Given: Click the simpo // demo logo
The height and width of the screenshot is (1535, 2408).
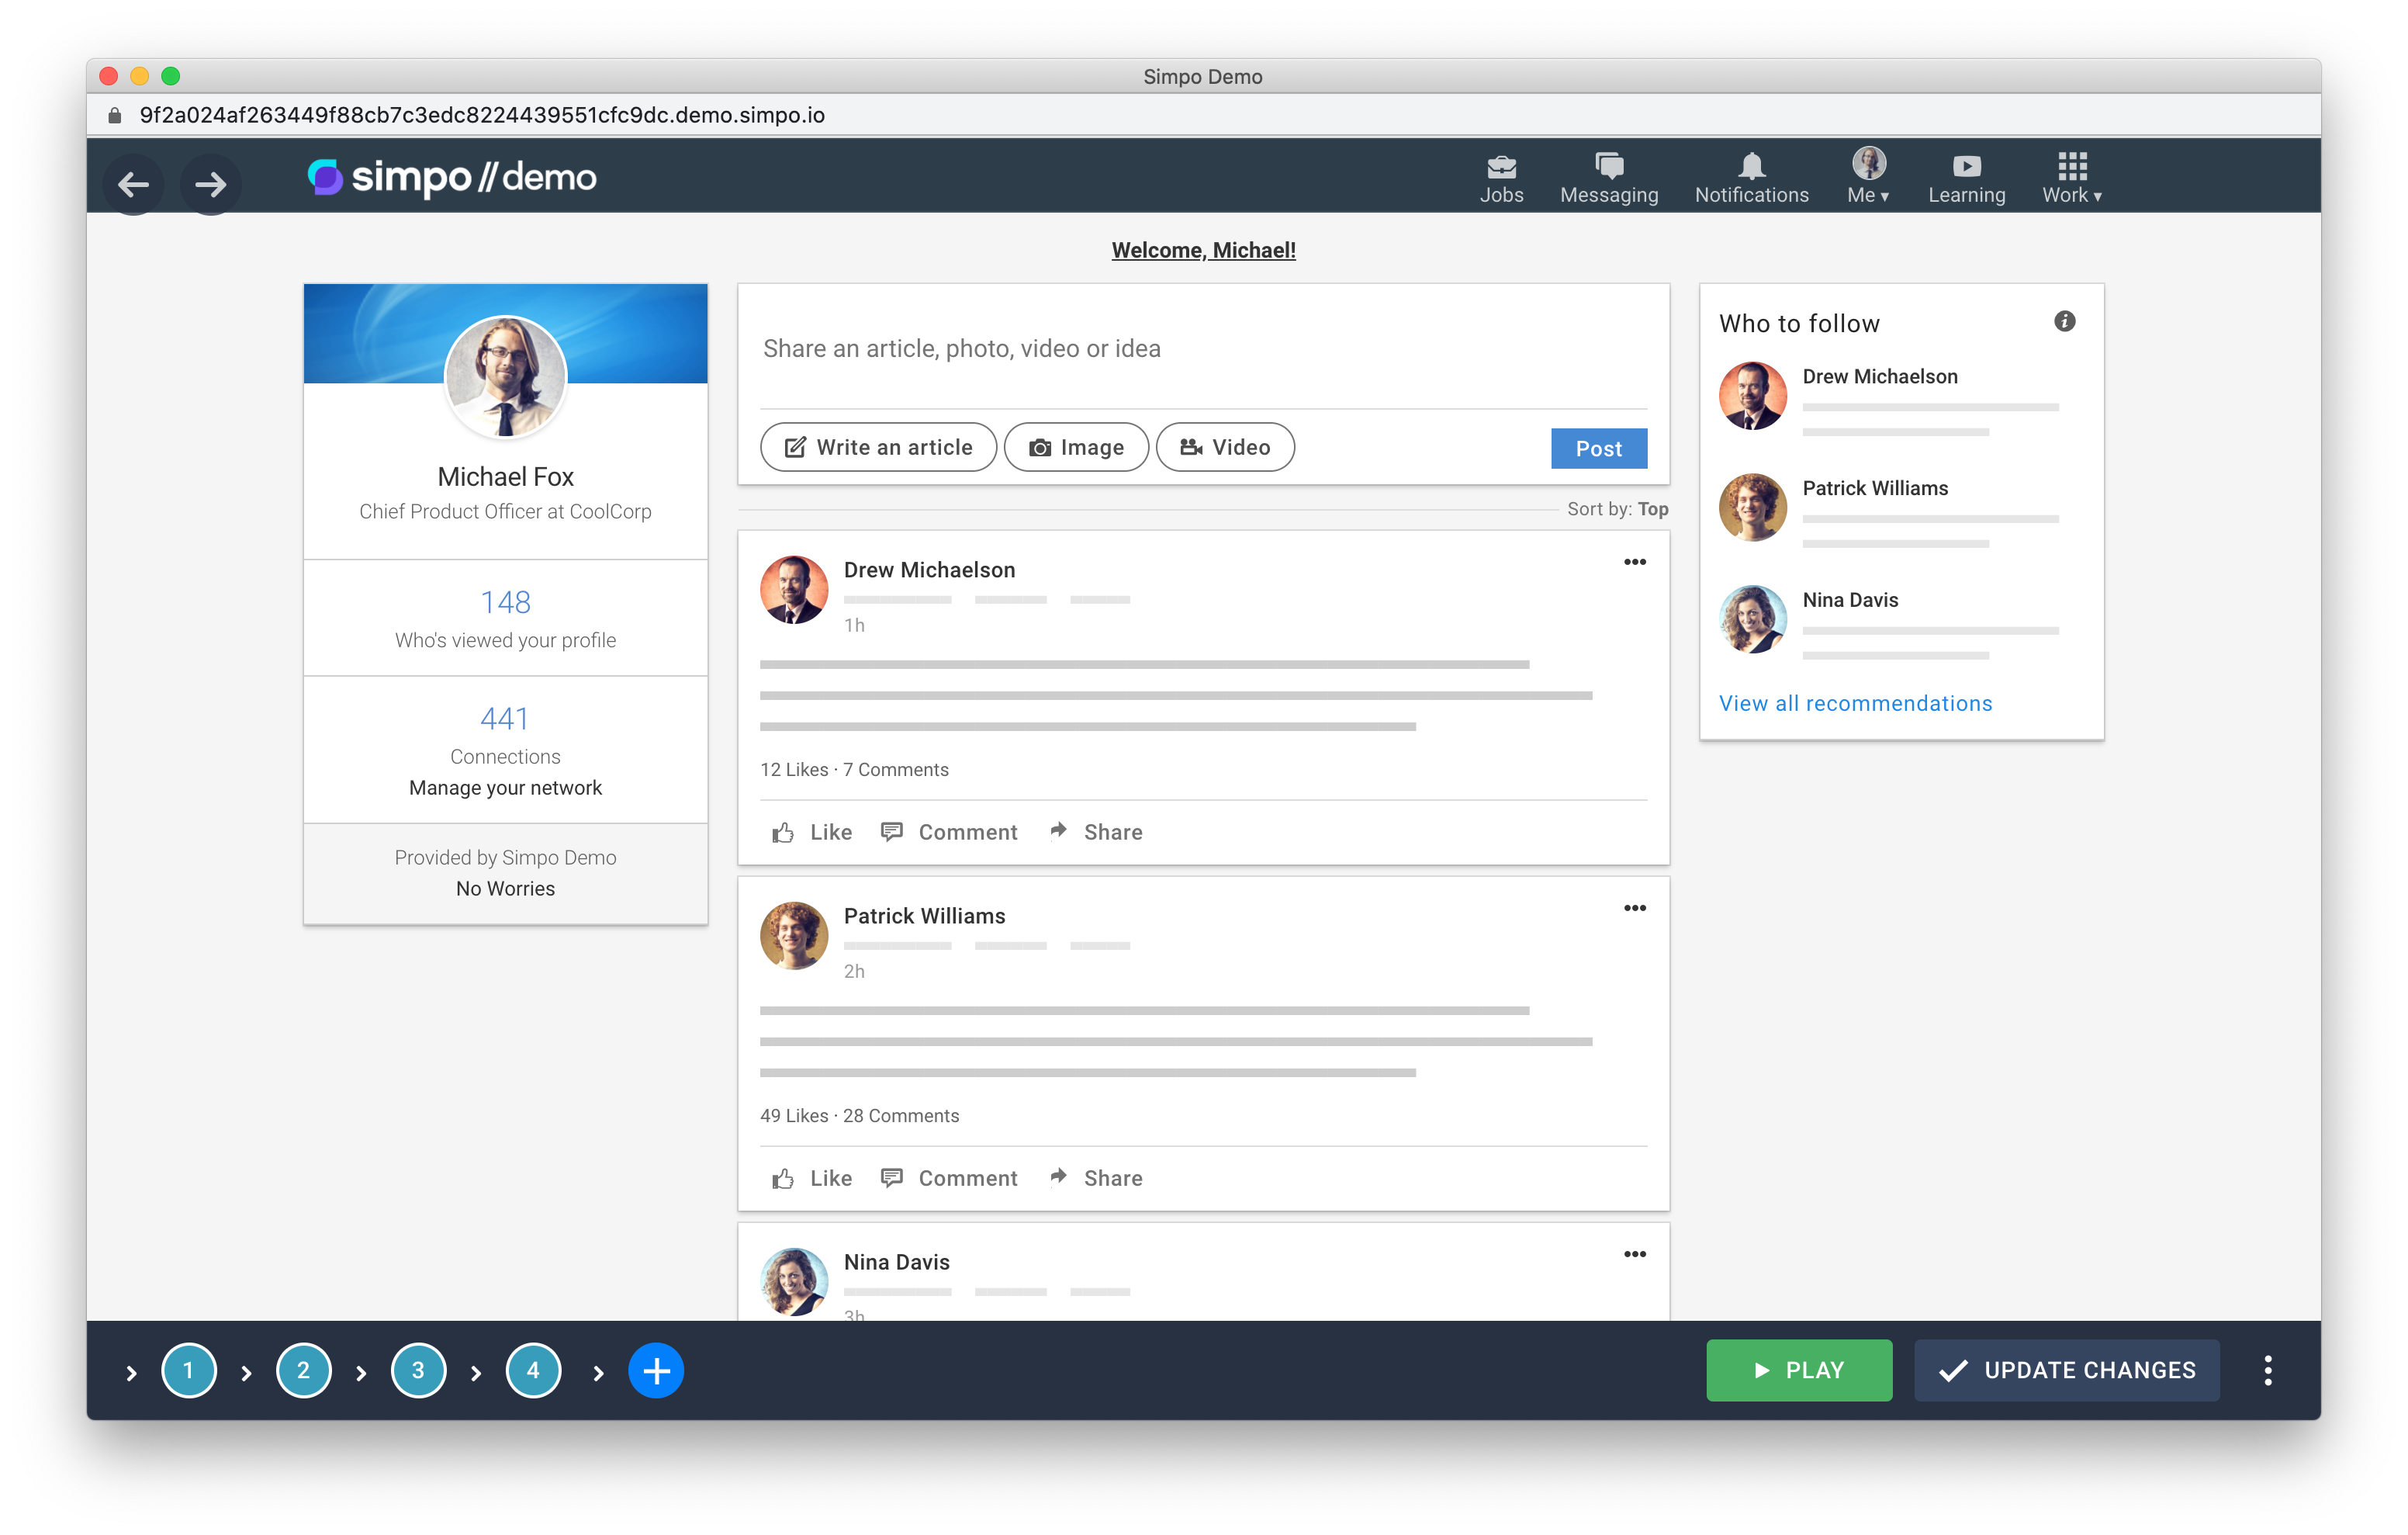Looking at the screenshot, I should tap(452, 177).
